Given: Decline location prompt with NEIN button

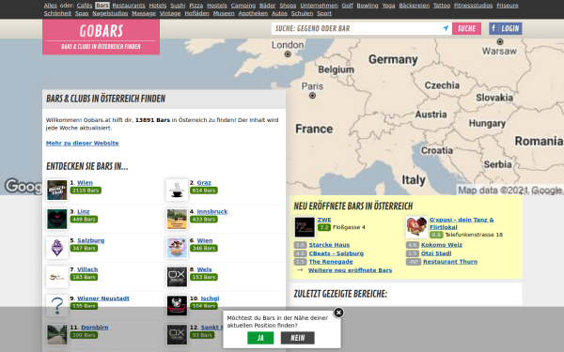Looking at the screenshot, I should click(x=297, y=338).
